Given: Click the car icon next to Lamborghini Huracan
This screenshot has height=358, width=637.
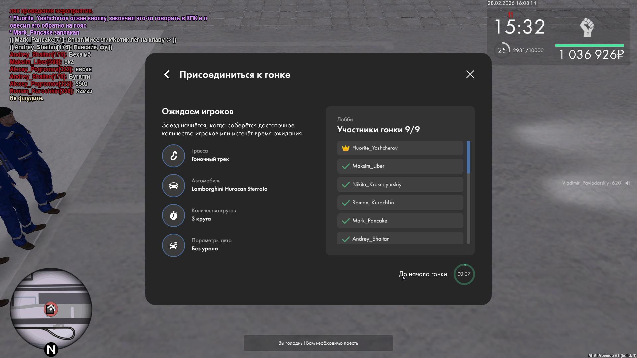Looking at the screenshot, I should click(x=174, y=186).
